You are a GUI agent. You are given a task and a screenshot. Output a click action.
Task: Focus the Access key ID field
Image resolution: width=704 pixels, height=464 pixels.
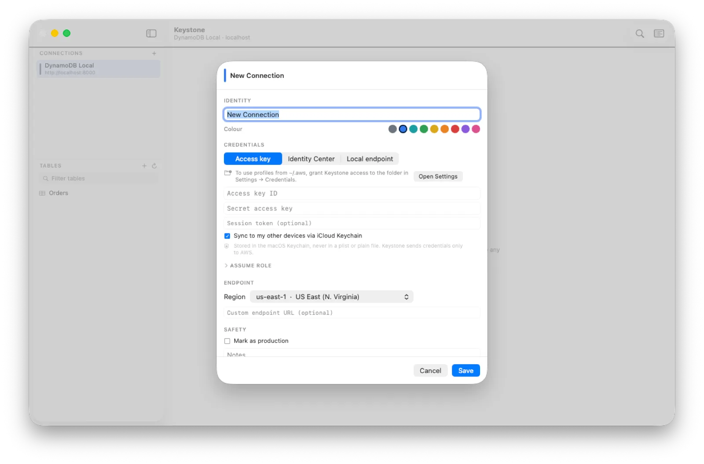pos(352,194)
